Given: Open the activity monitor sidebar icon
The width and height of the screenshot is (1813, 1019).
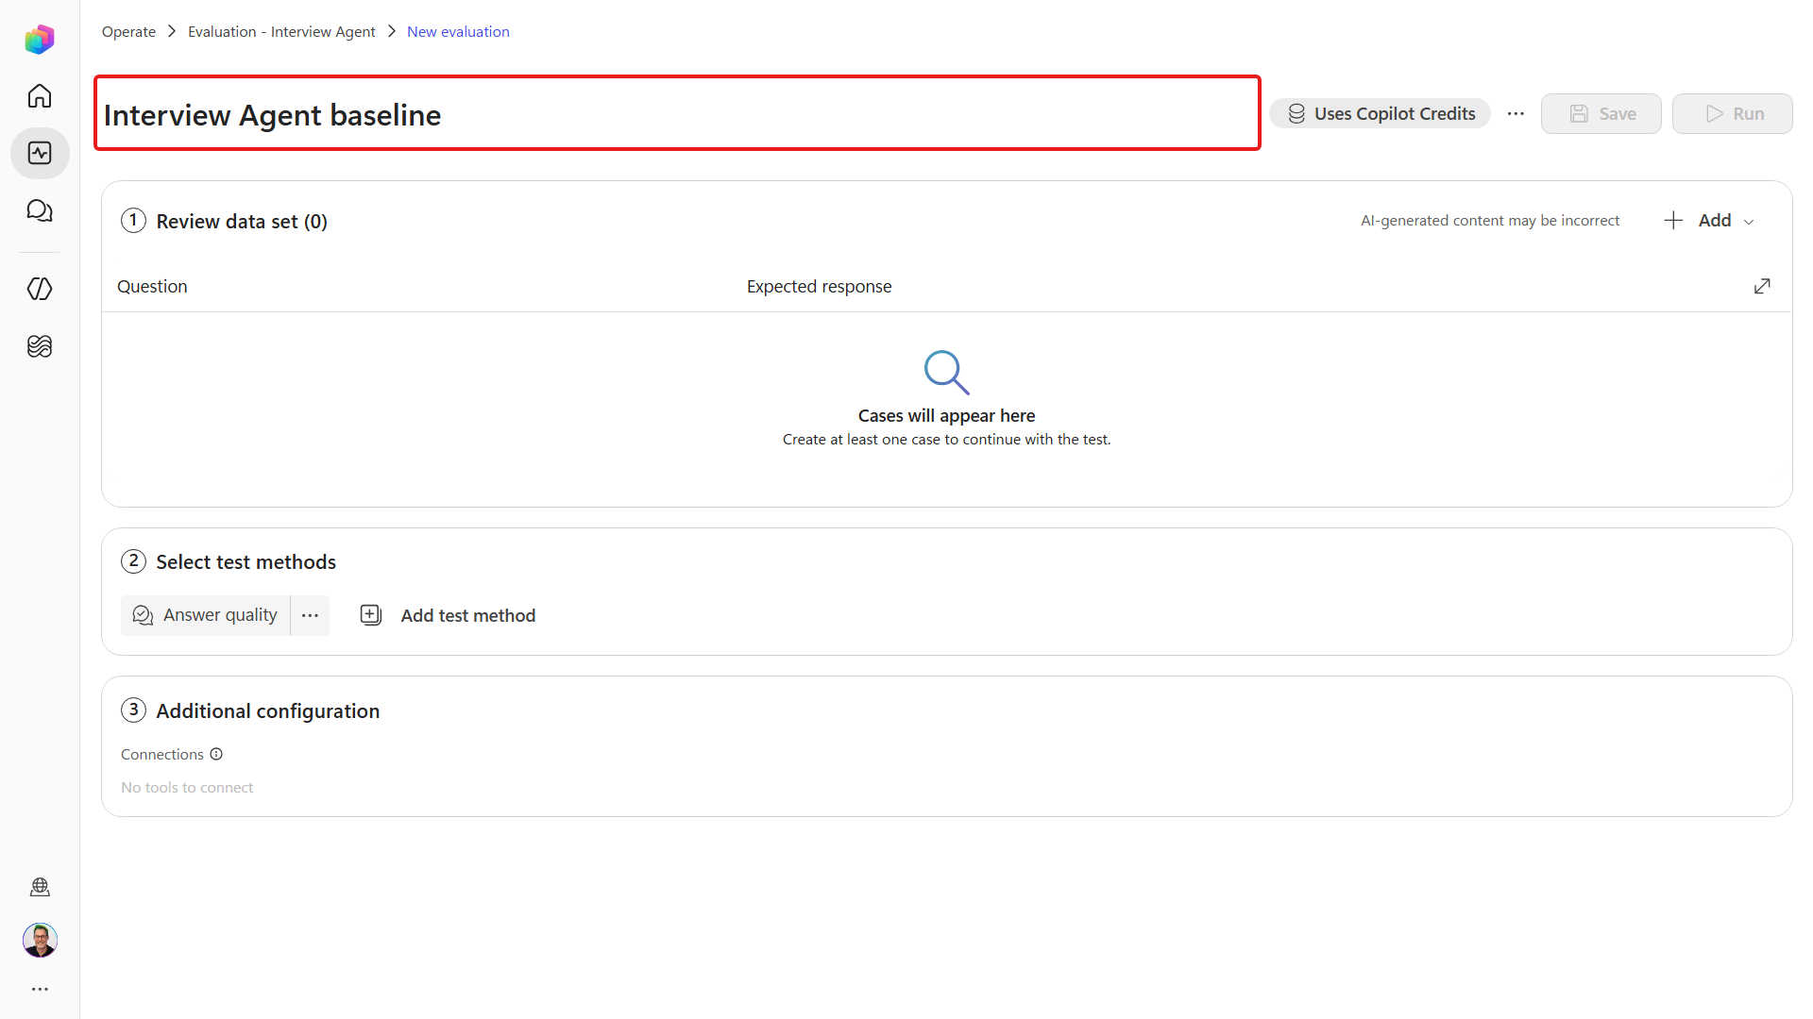Looking at the screenshot, I should (40, 153).
